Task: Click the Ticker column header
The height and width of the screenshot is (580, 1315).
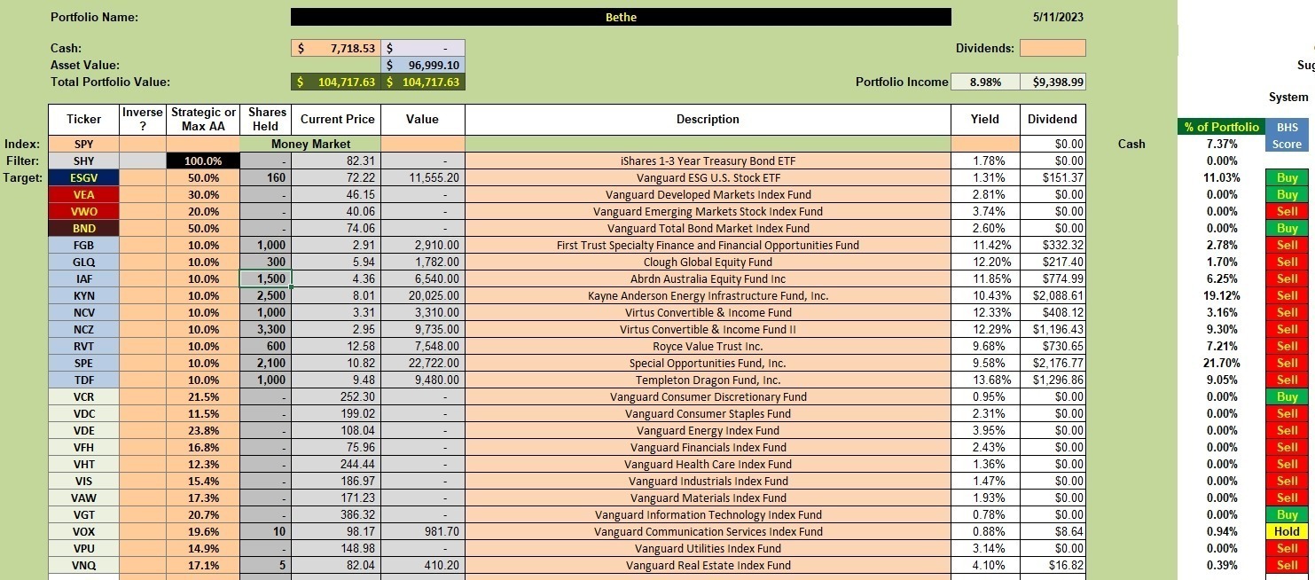Action: (x=84, y=120)
